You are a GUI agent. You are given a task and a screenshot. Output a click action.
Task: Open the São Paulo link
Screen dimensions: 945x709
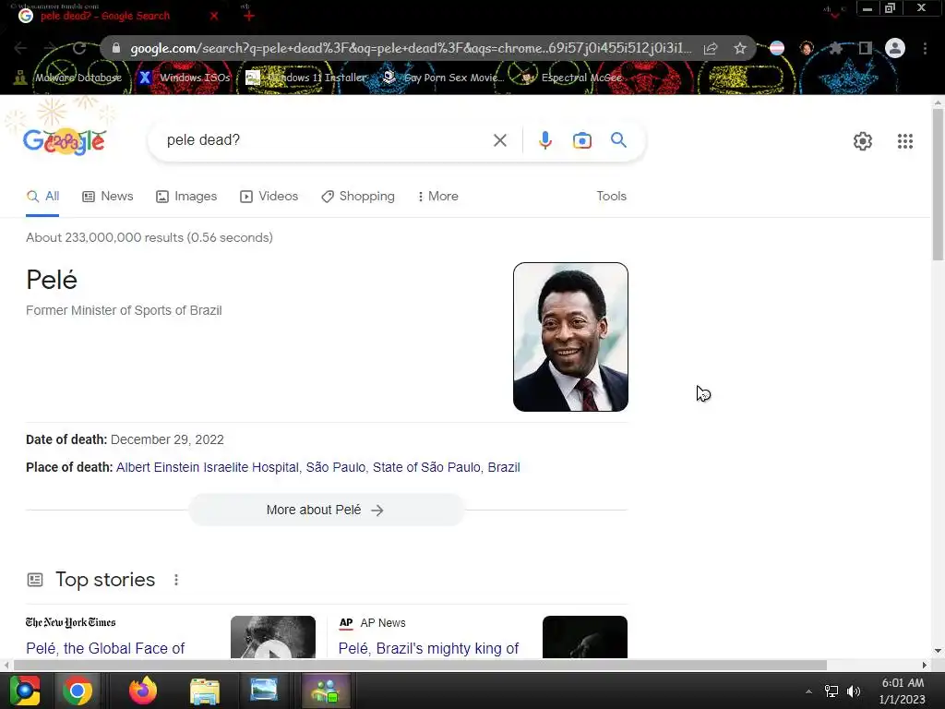(x=336, y=467)
